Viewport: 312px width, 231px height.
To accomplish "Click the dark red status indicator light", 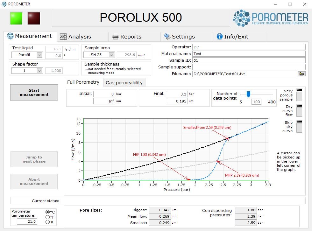I will click(x=34, y=18).
